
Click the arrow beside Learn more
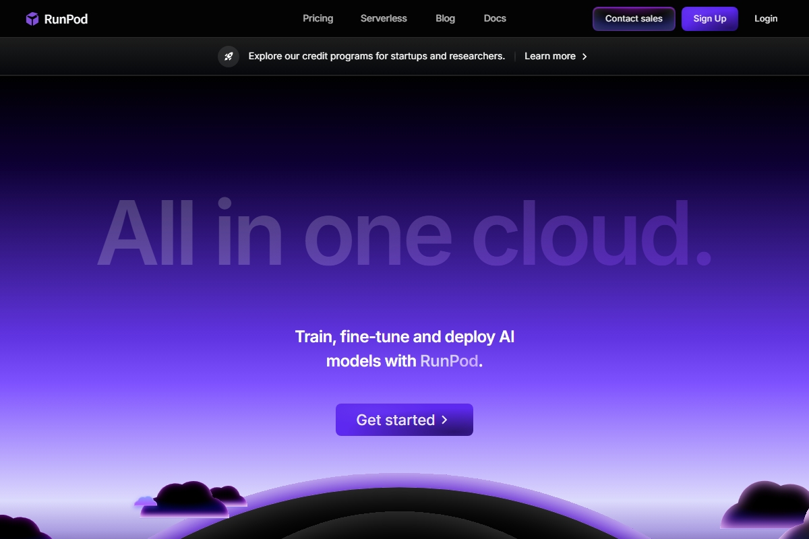[585, 57]
